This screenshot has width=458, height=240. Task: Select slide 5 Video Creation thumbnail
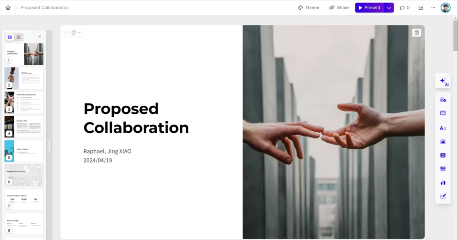click(24, 151)
